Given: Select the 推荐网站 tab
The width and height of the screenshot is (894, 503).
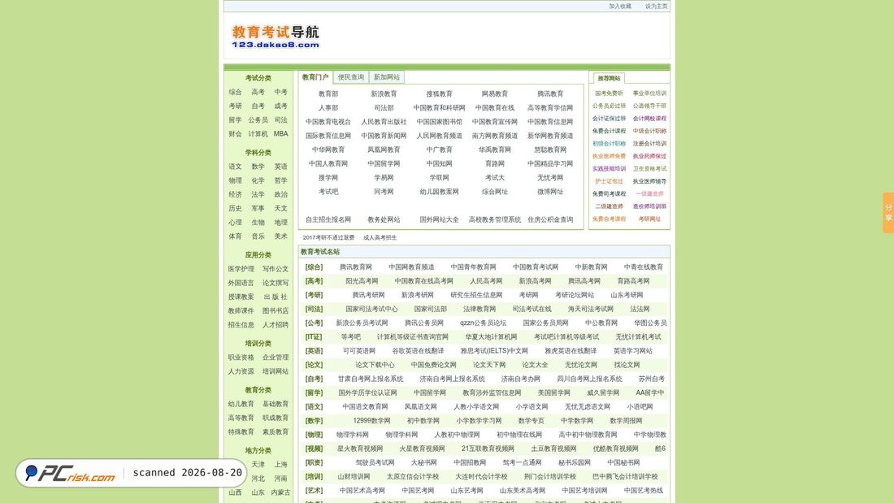Looking at the screenshot, I should 609,78.
